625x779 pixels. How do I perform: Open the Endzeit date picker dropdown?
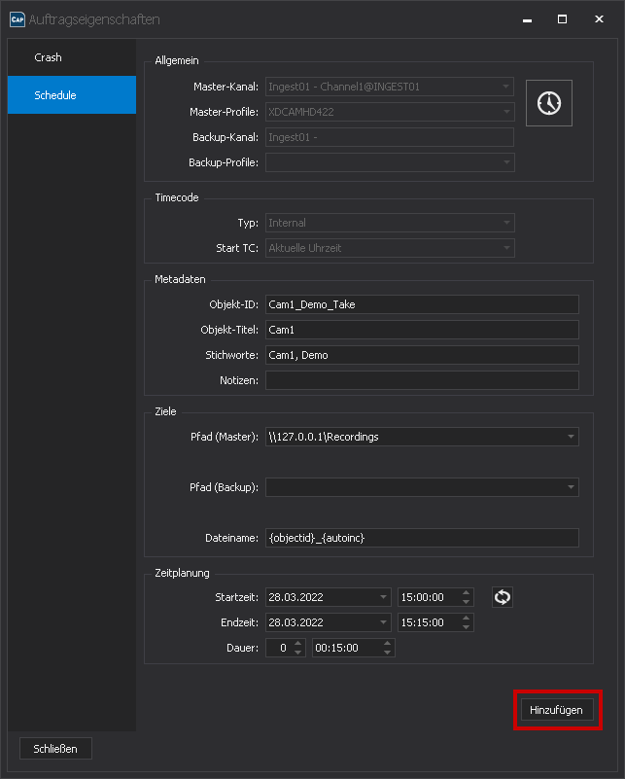pos(383,622)
